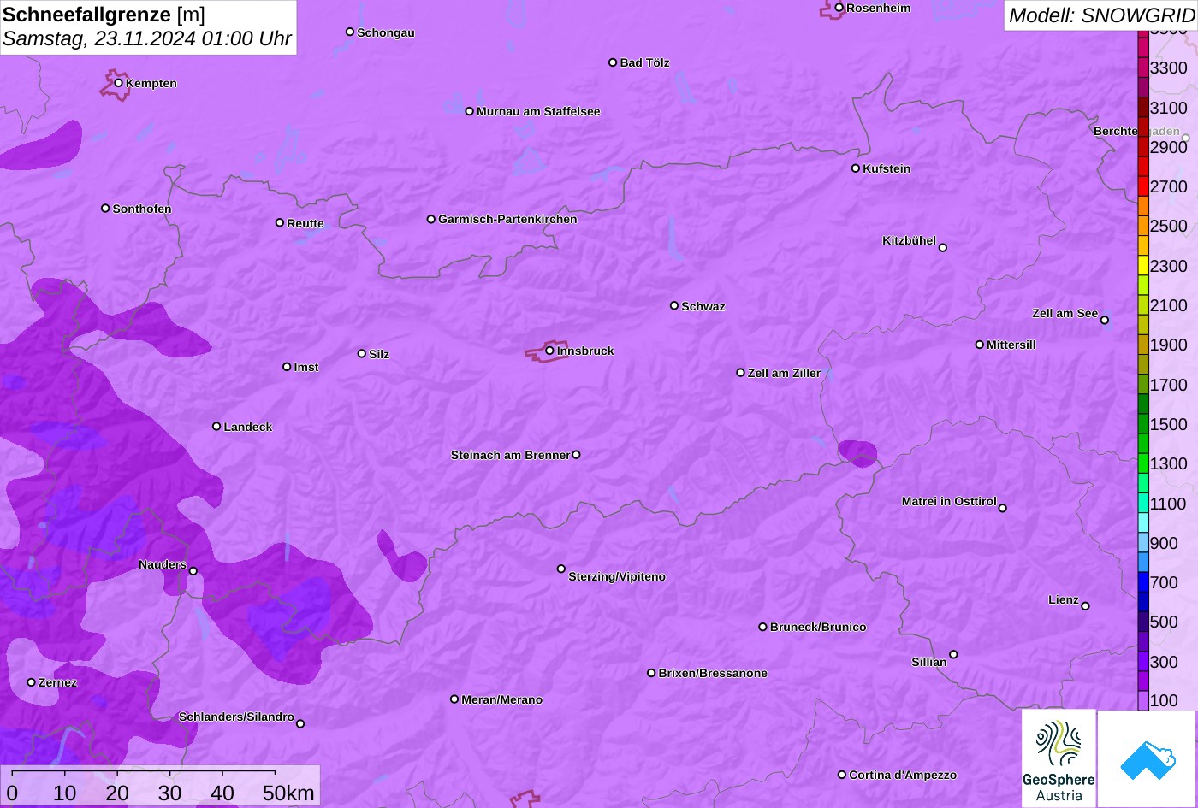Viewport: 1198px width, 808px height.
Task: Click the Kufstein location marker
Action: click(x=856, y=168)
